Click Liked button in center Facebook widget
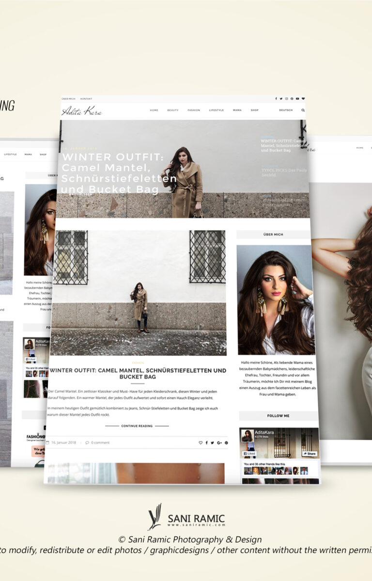Image resolution: width=372 pixels, height=581 pixels. 249,455
